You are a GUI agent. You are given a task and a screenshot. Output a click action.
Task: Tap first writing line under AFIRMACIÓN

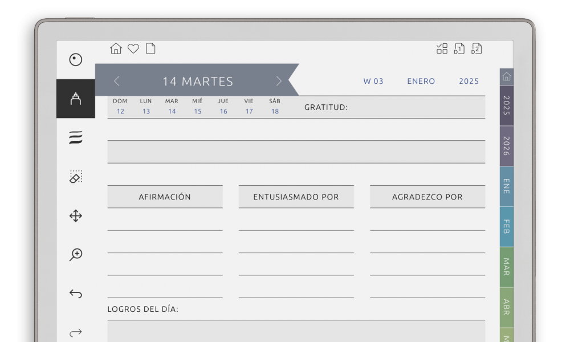point(165,219)
